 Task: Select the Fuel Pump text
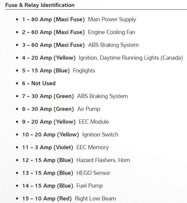click(89, 186)
